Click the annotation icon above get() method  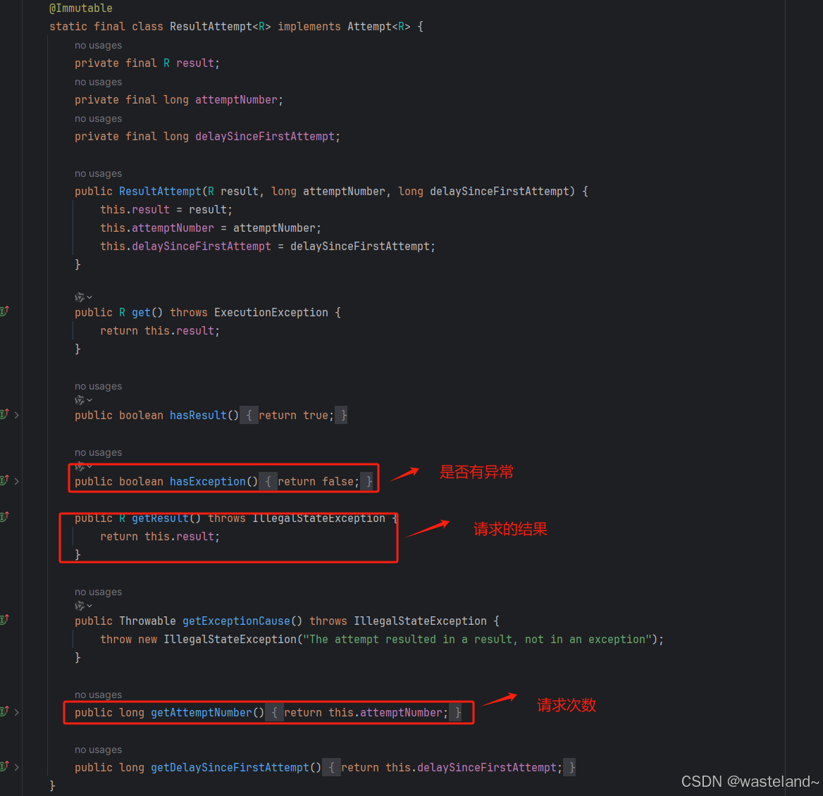(80, 297)
